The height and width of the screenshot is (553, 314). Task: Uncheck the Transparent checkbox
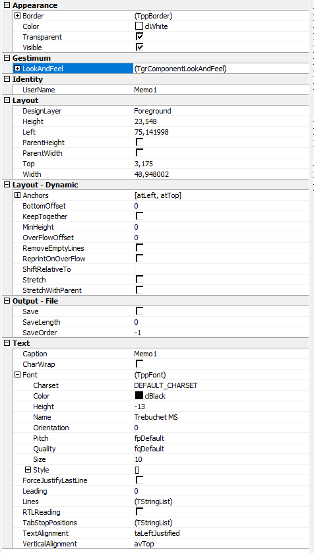click(140, 37)
